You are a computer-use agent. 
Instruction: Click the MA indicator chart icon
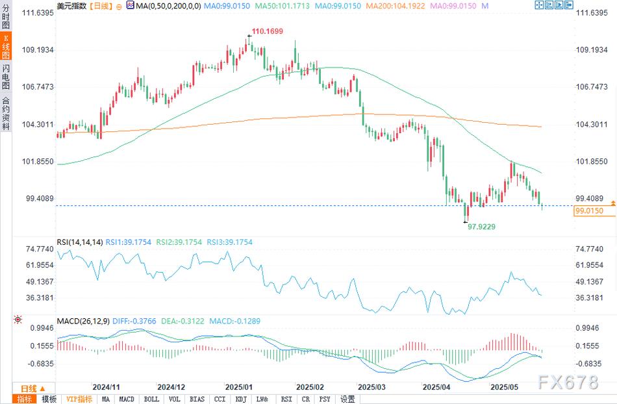click(x=131, y=6)
